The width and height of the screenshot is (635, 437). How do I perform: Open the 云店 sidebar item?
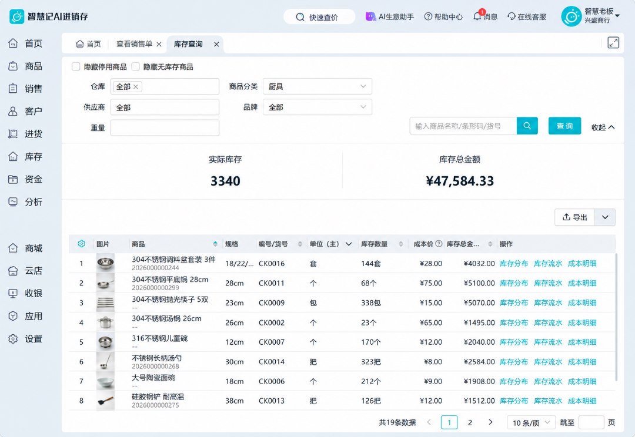click(x=25, y=271)
